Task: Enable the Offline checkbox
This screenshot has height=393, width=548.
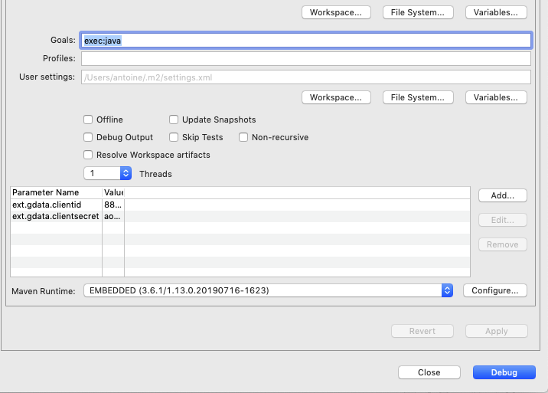Action: coord(88,120)
